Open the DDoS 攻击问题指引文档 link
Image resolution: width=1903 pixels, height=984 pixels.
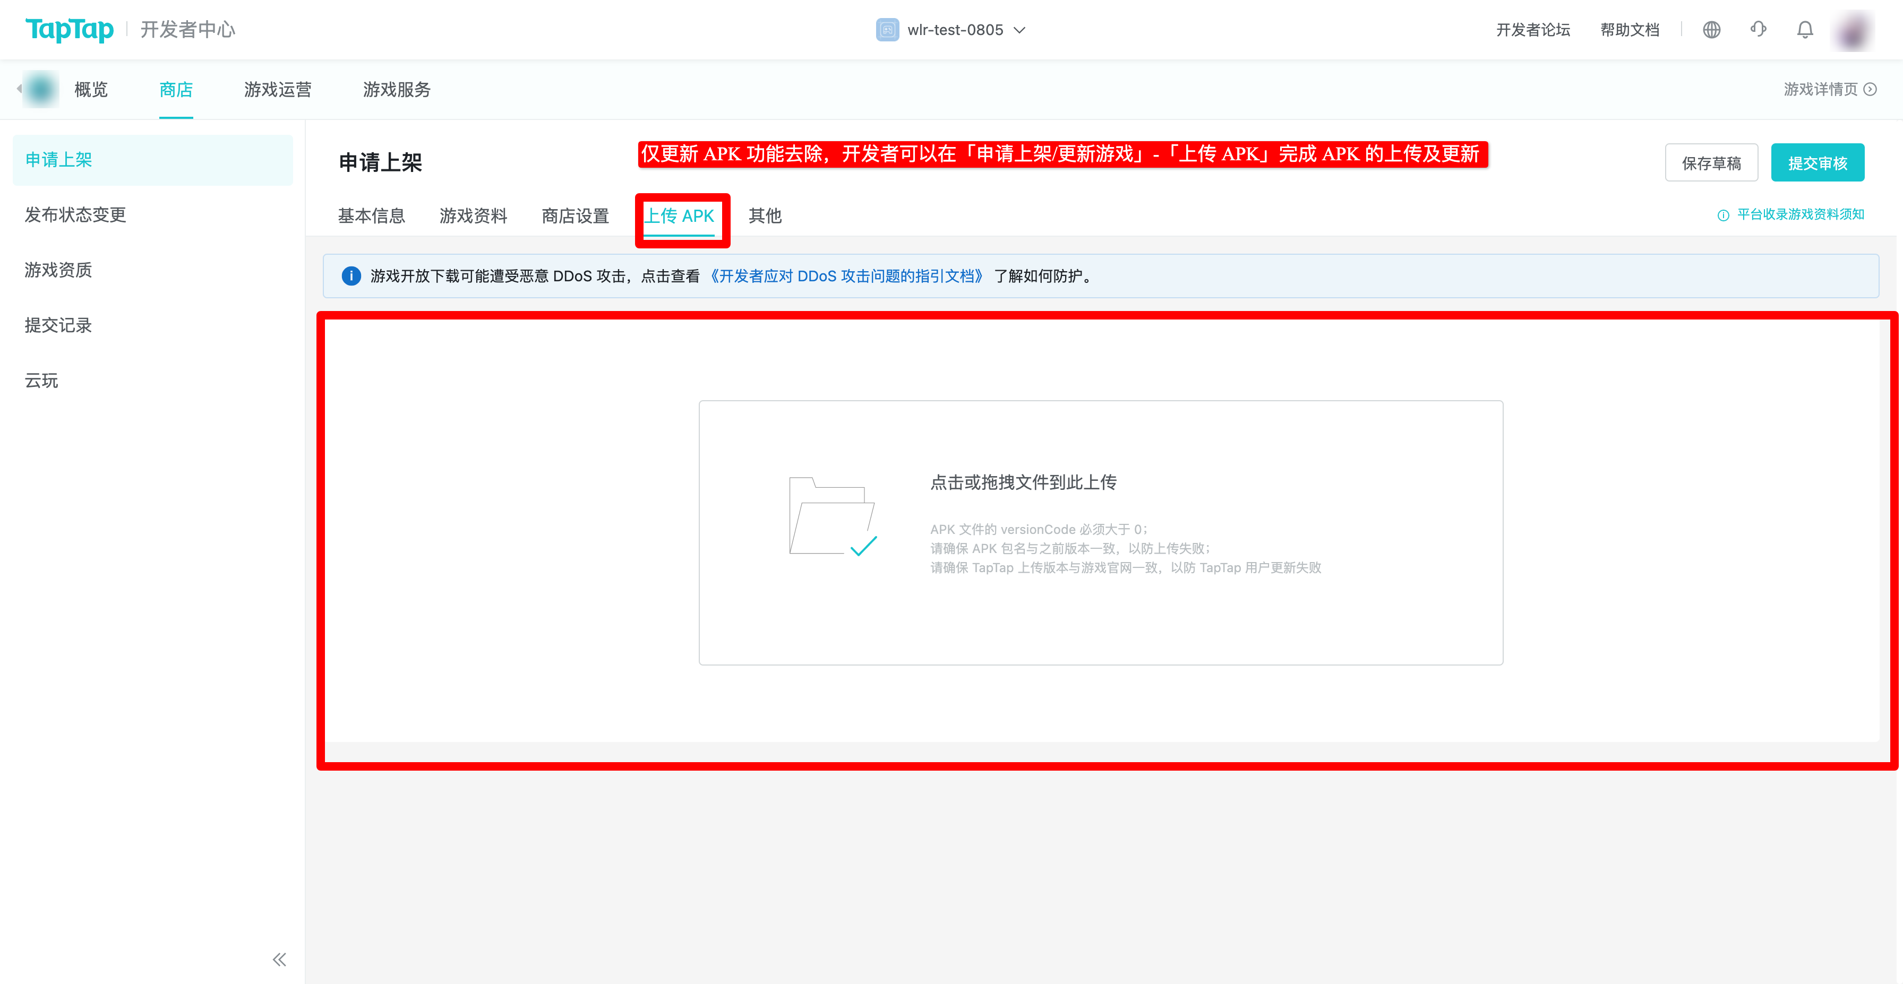tap(846, 276)
